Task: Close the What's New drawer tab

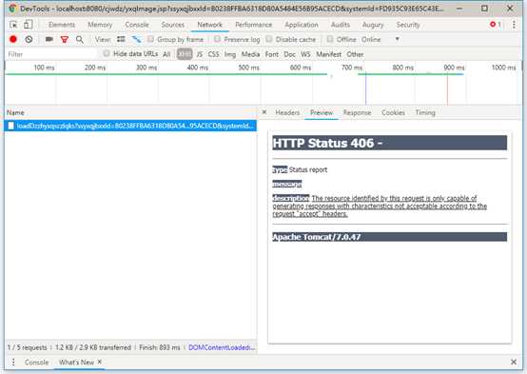Action: (x=100, y=362)
